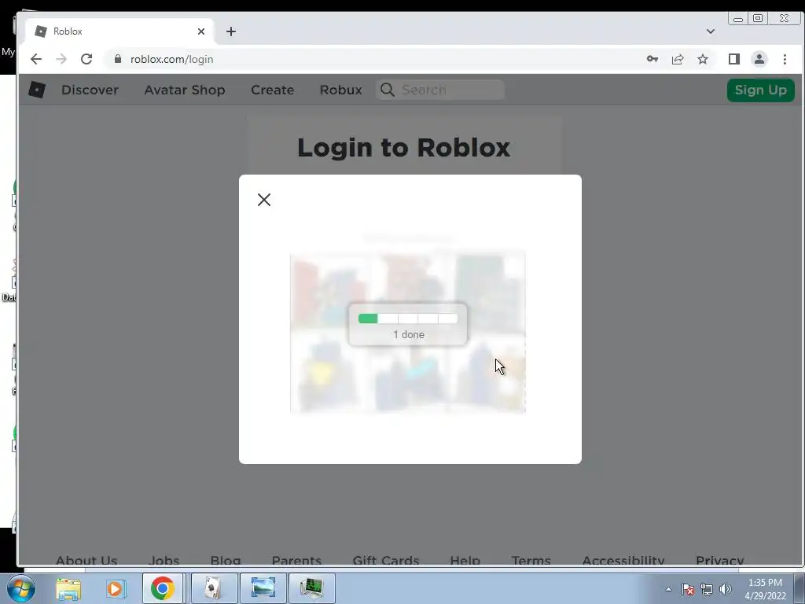The height and width of the screenshot is (604, 805).
Task: Close the verification dialog with the X
Action: point(264,200)
